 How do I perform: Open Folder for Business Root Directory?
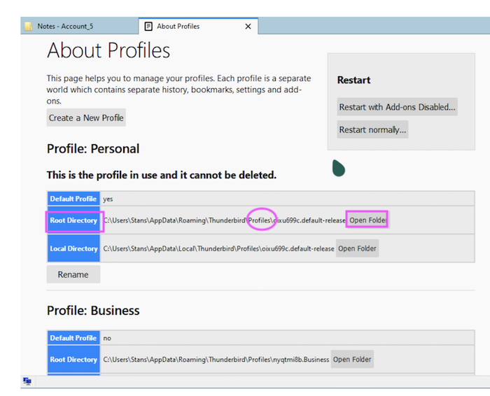[352, 359]
